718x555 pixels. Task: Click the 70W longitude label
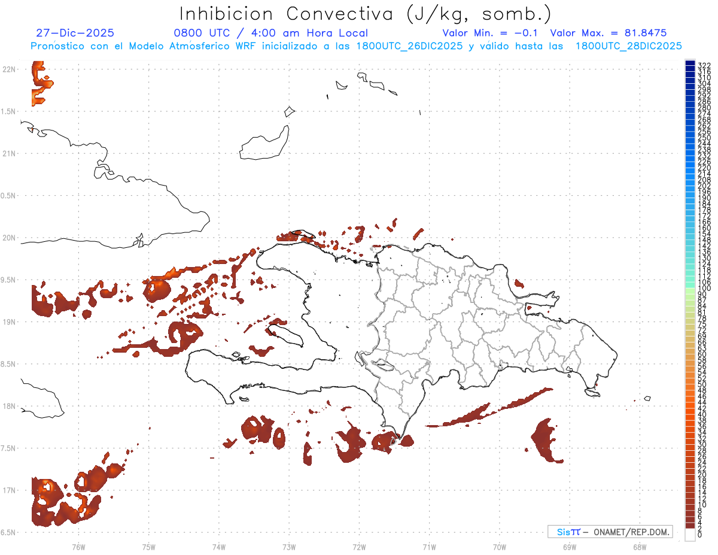[x=500, y=547]
